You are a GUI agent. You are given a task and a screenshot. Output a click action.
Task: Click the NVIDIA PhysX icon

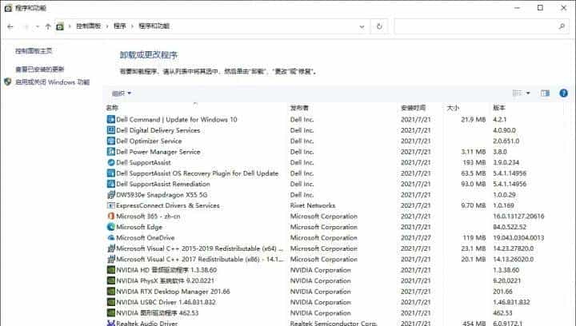coord(111,280)
